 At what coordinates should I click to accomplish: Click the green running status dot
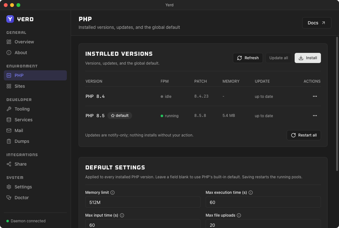click(162, 116)
